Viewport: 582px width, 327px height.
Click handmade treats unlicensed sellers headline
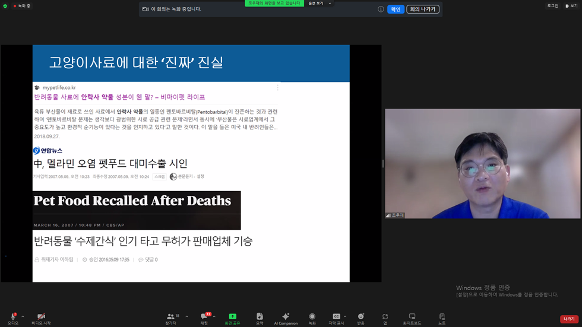coord(143,242)
